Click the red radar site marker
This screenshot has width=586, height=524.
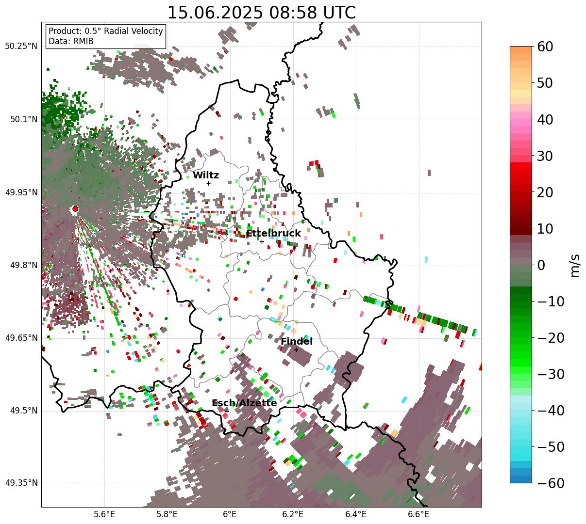click(75, 209)
